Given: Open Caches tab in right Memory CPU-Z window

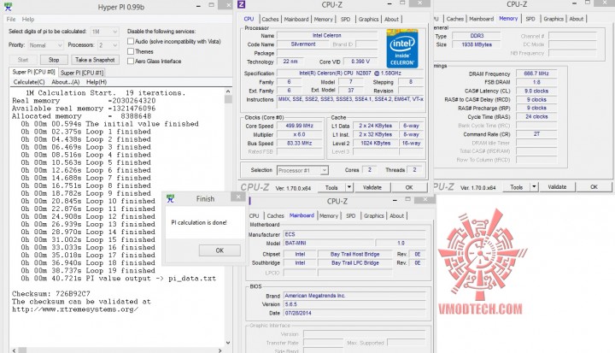Looking at the screenshot, I should (x=455, y=19).
